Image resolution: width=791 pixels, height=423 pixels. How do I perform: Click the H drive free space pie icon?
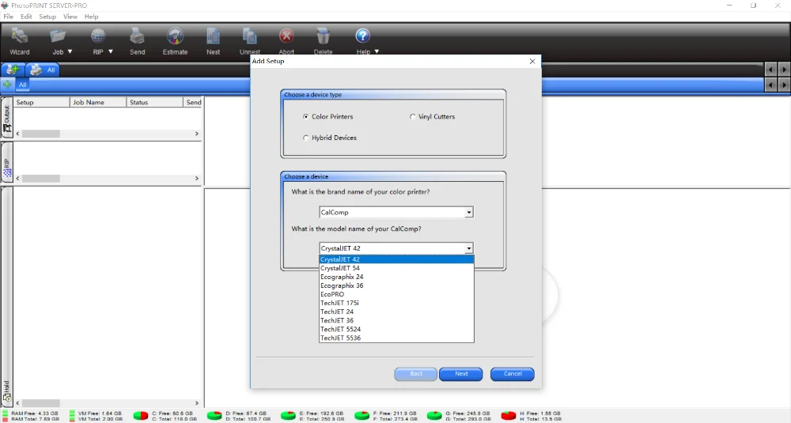tap(509, 415)
